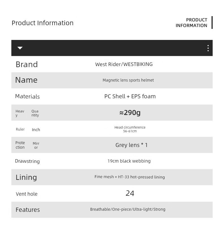This screenshot has width=224, height=226.
Task: Click the vent hole count "24"
Action: tap(130, 193)
